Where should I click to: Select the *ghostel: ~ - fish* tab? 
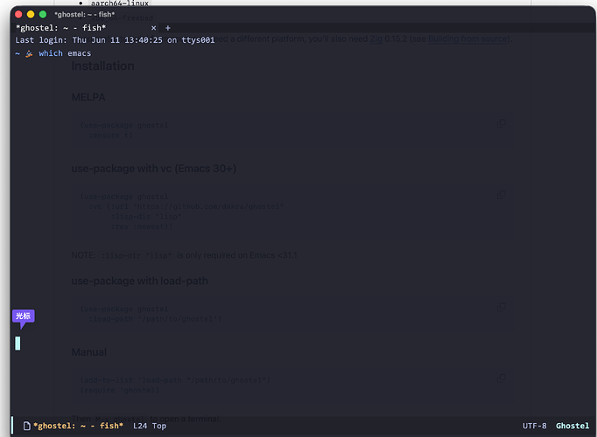pos(61,28)
